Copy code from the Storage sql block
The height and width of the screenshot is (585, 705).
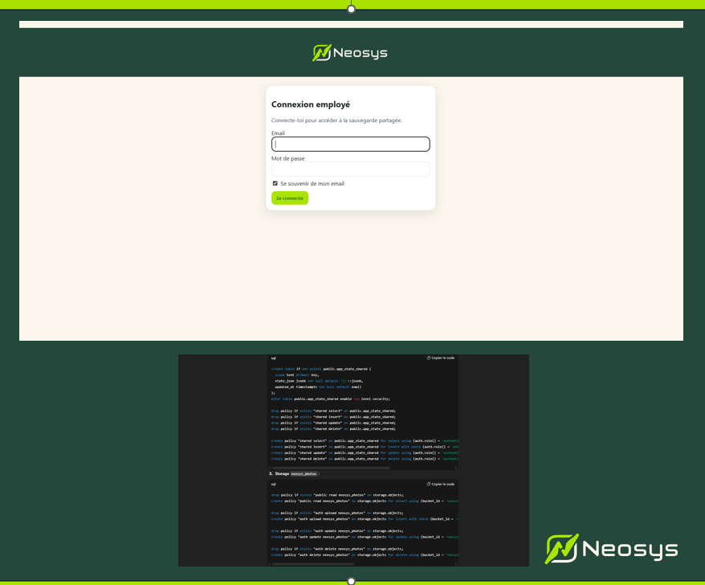(441, 484)
